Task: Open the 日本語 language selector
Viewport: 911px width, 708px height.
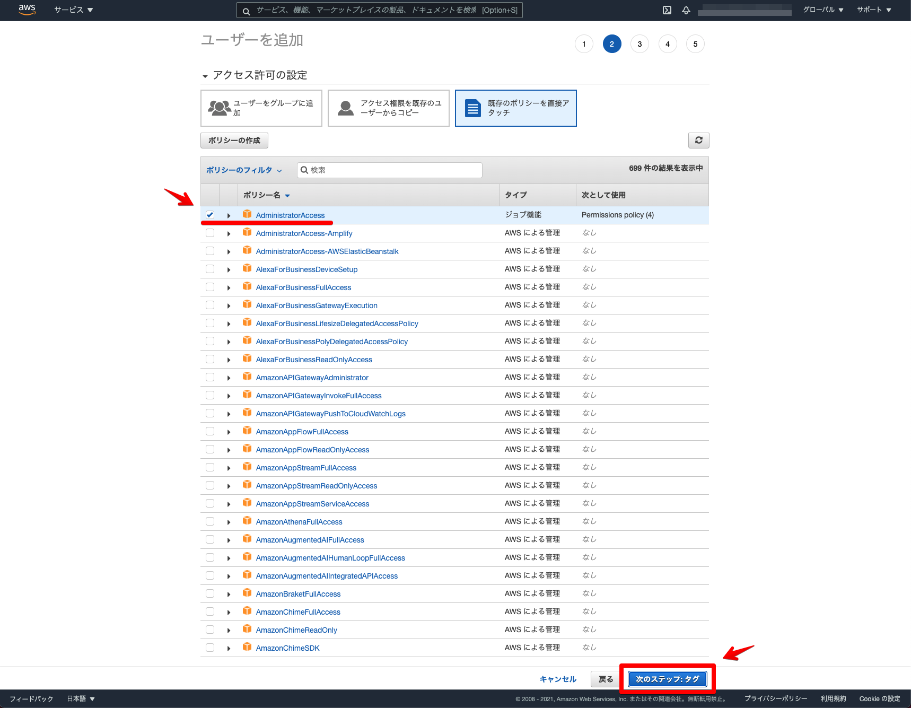Action: 81,698
